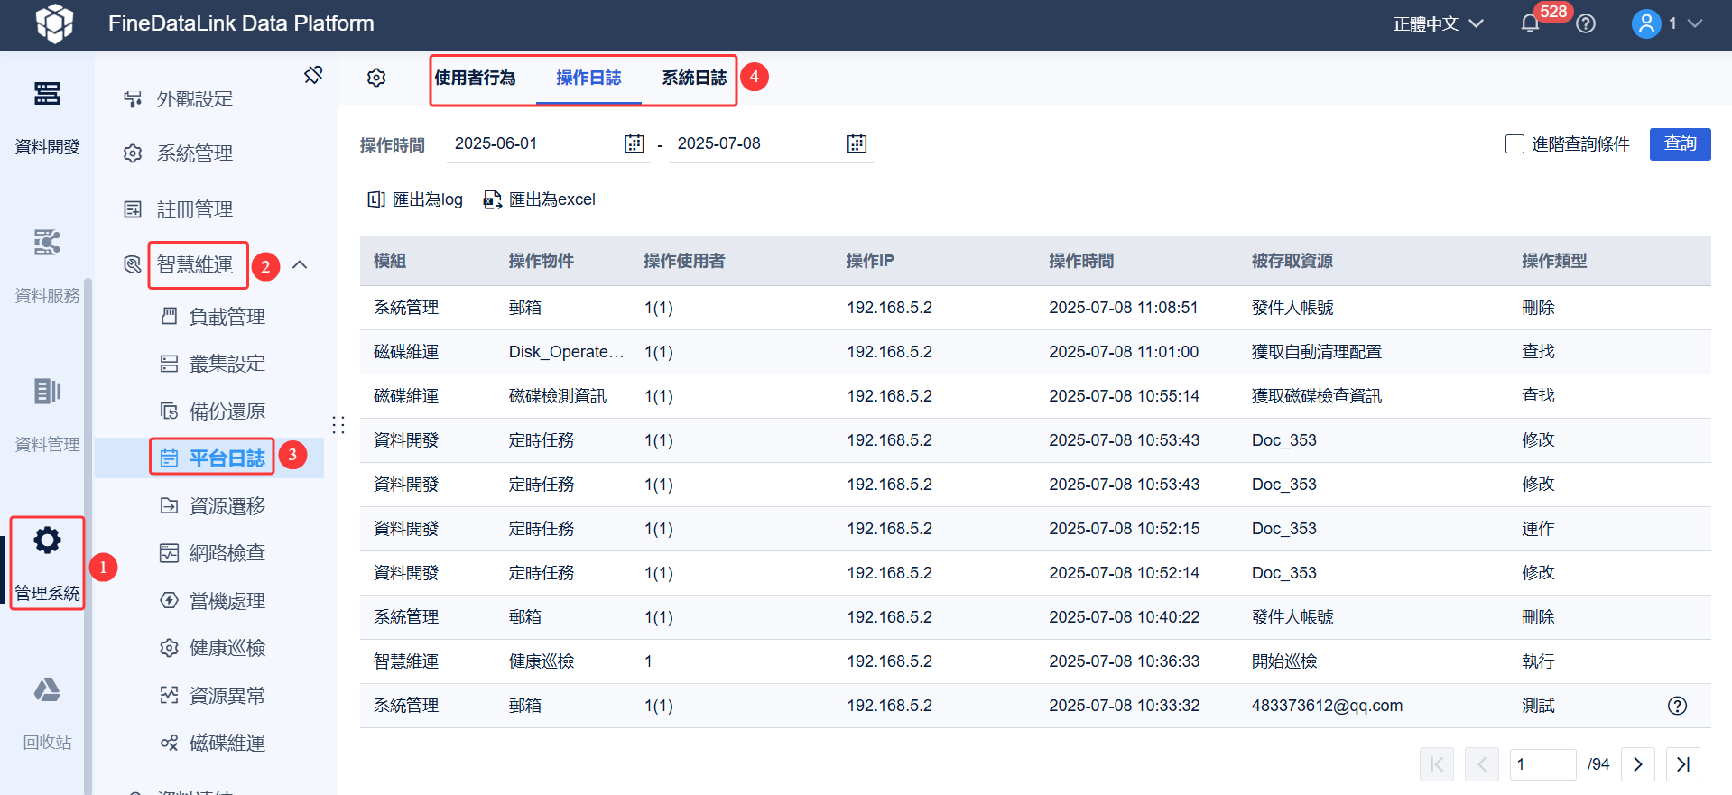Click the 查詢 search button
The image size is (1732, 795).
click(1680, 144)
